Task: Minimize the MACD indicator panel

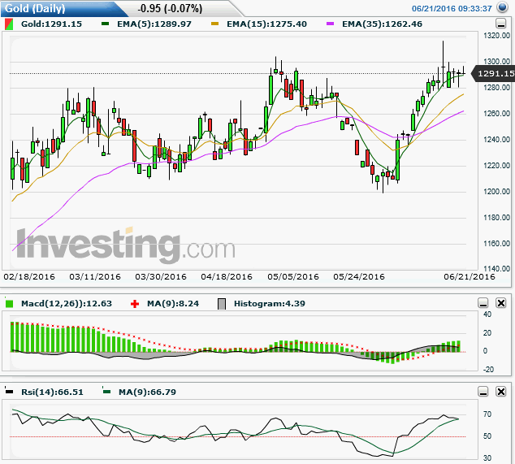Action: (483, 303)
